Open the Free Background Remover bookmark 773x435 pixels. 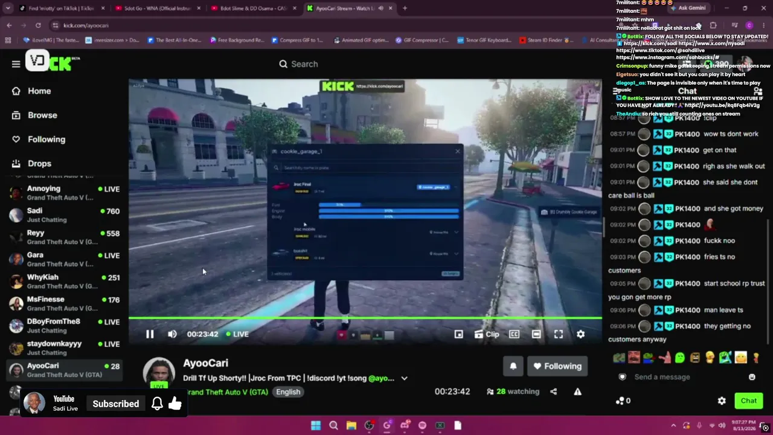coord(237,40)
